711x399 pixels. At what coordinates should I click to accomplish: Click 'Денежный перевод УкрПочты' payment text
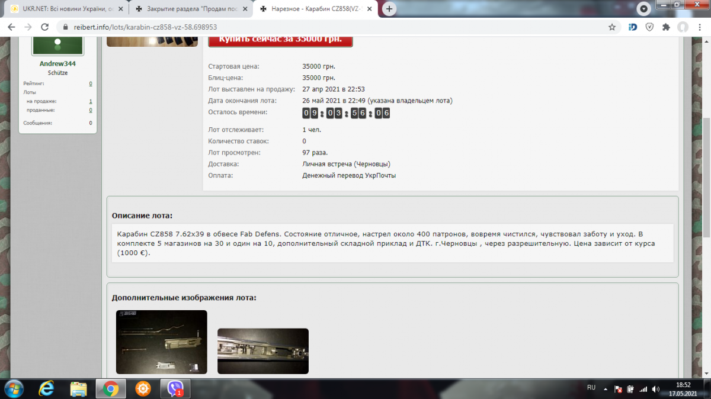click(x=349, y=175)
